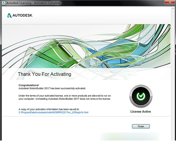Click the title bar Autodesk app icon
The image size is (176, 146).
tap(4, 3)
